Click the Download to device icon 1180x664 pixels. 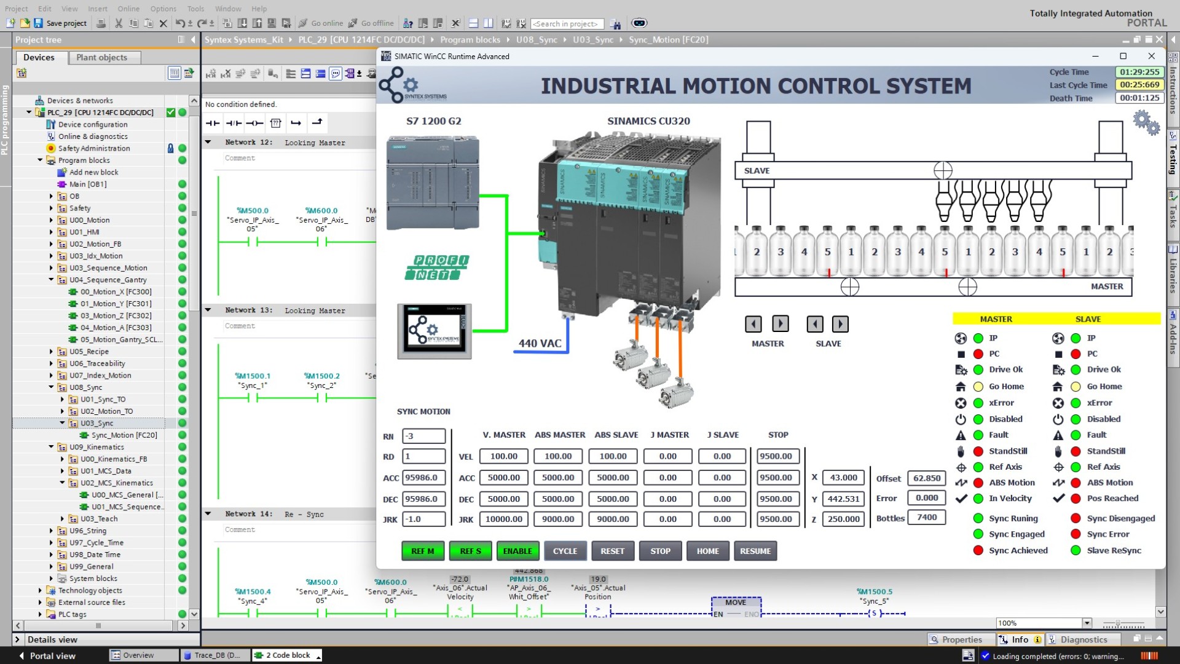point(242,23)
